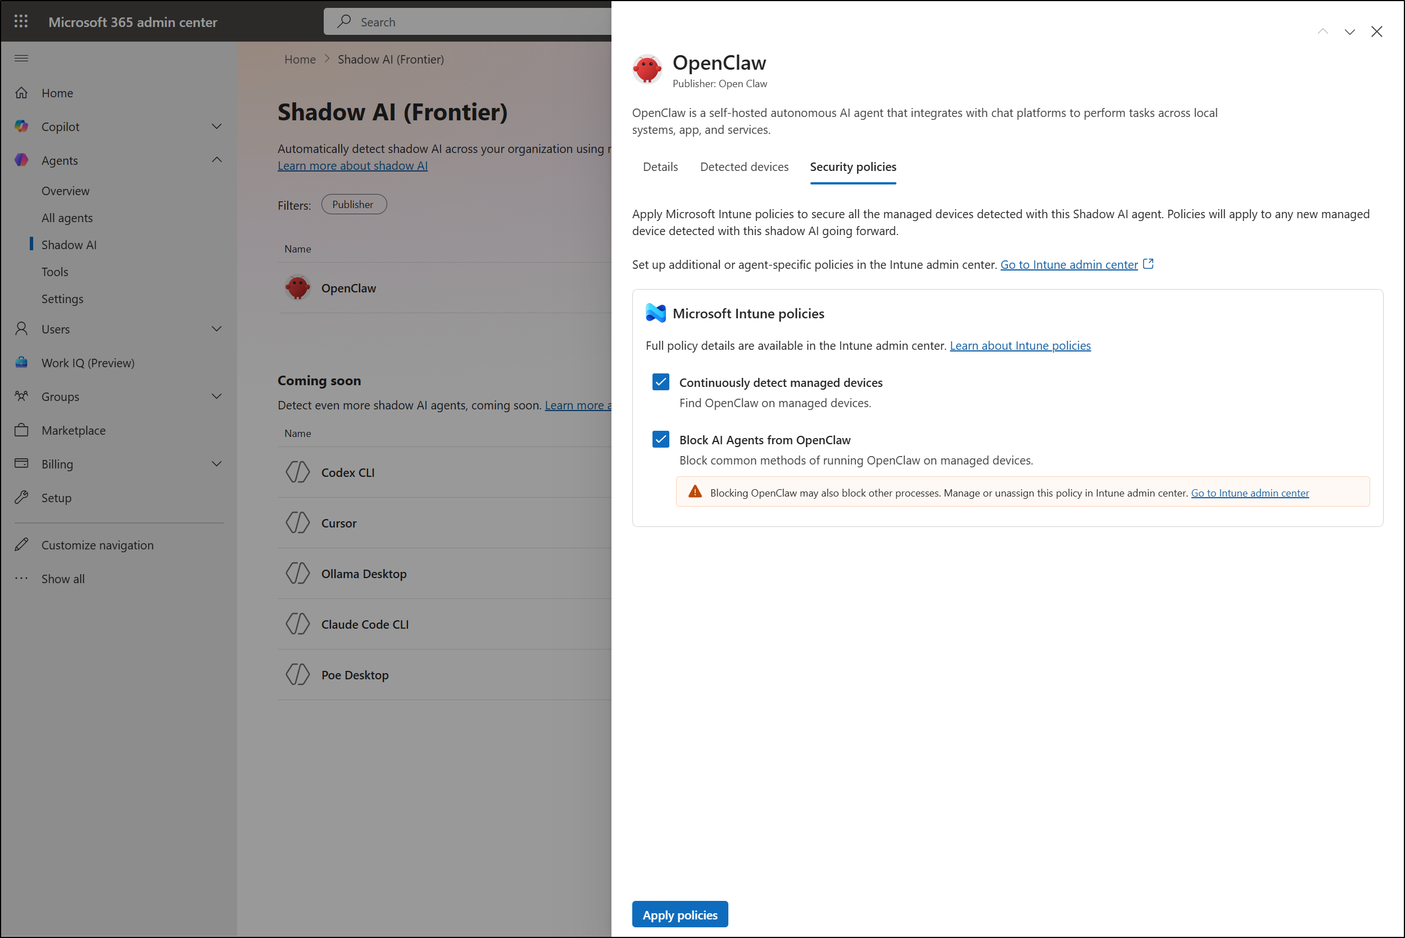The width and height of the screenshot is (1405, 938).
Task: Select the OpenClaw row name text
Action: click(348, 288)
